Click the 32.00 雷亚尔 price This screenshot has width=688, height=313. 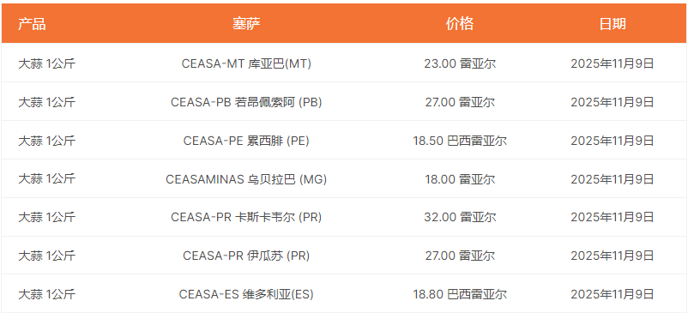click(x=460, y=217)
